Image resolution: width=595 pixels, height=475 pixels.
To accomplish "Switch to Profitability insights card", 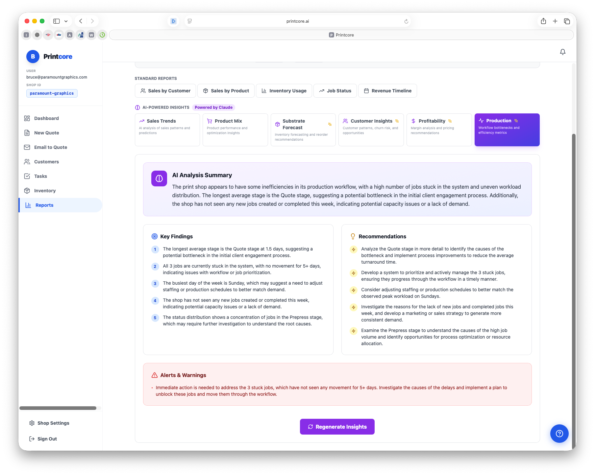I will (x=439, y=130).
